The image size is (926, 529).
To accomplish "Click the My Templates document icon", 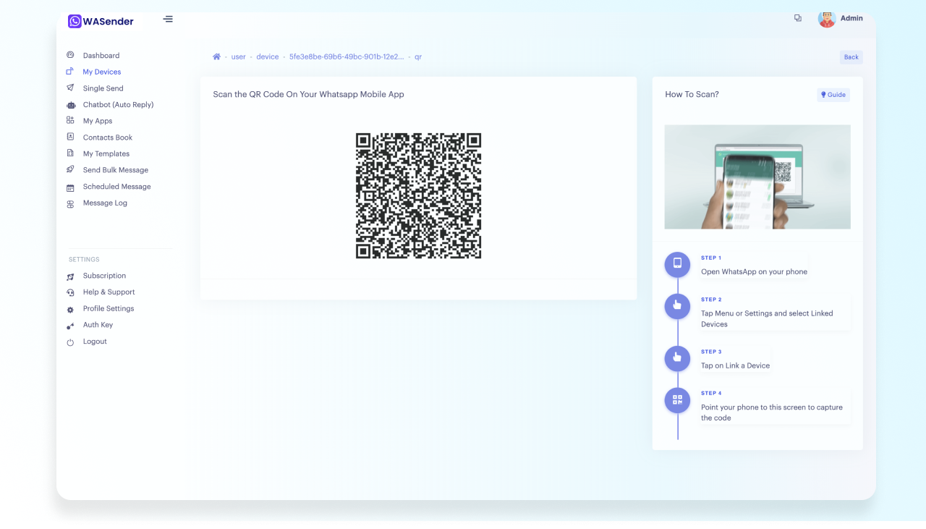I will (x=70, y=153).
